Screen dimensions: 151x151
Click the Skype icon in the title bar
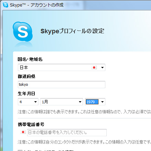pyautogui.click(x=5, y=5)
